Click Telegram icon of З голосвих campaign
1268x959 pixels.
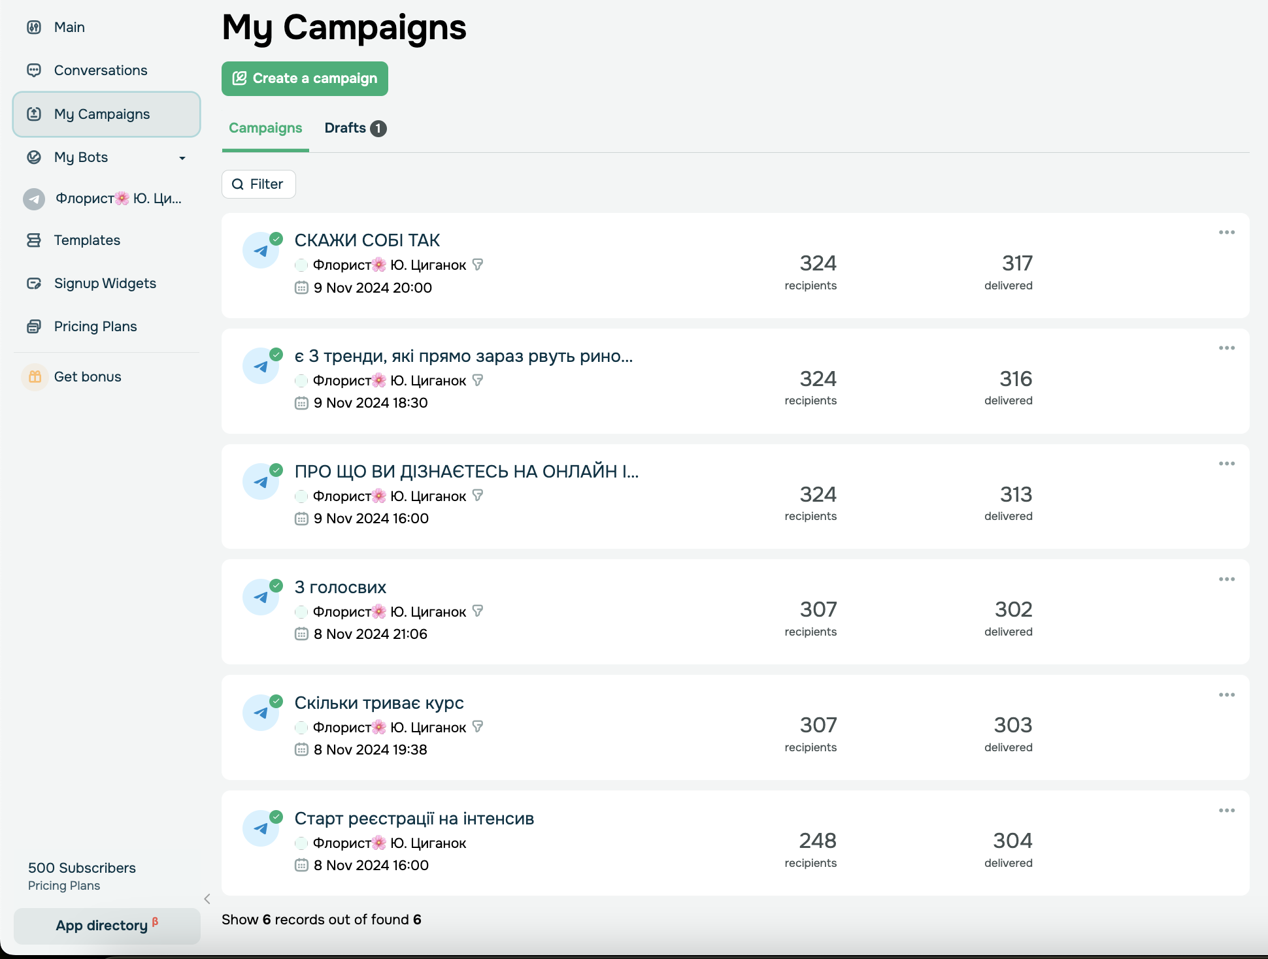point(261,597)
